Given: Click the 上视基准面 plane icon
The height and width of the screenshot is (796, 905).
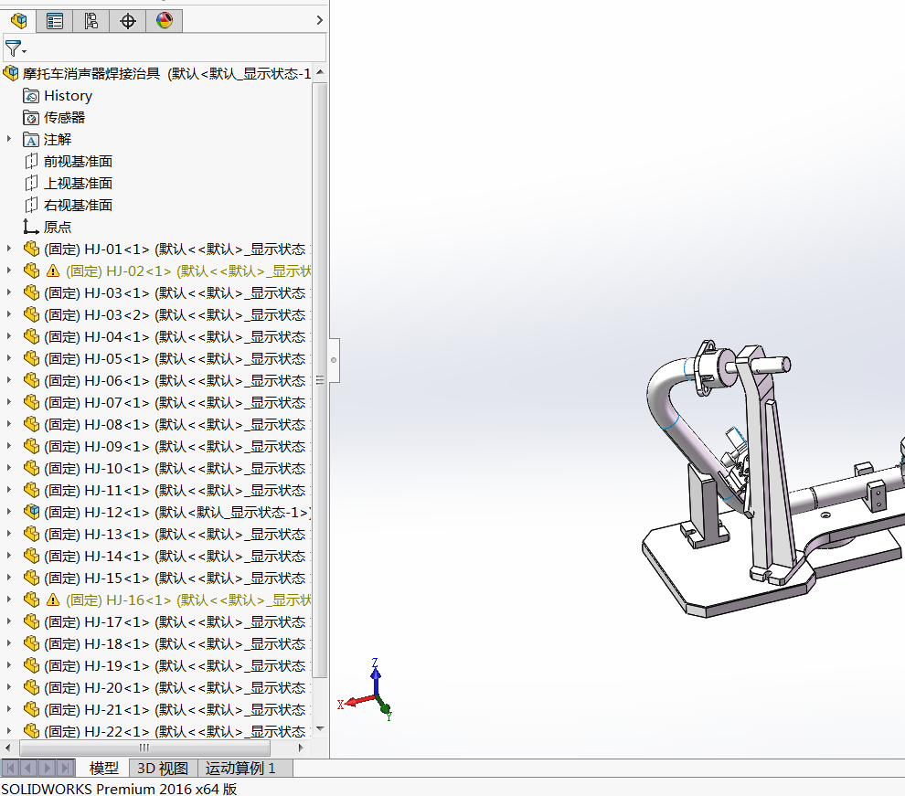Looking at the screenshot, I should point(31,184).
